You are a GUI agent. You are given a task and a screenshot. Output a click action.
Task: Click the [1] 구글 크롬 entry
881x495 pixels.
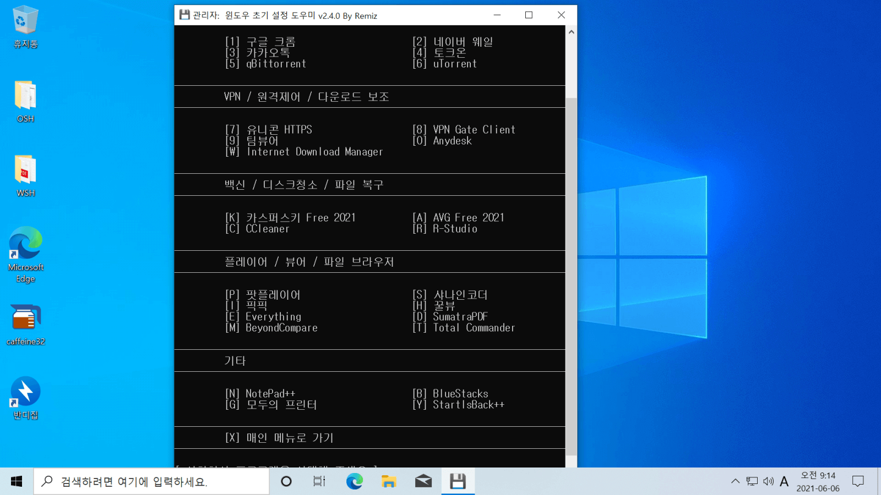pos(260,42)
